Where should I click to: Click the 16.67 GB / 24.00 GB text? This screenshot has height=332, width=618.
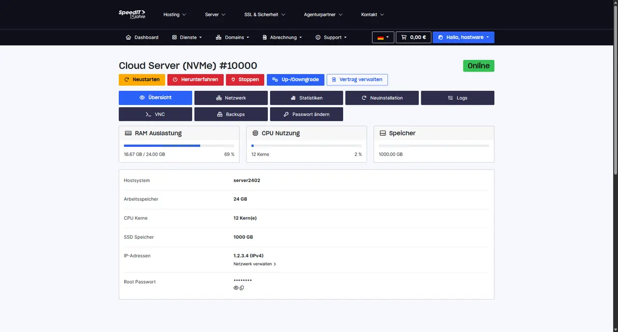click(x=144, y=155)
